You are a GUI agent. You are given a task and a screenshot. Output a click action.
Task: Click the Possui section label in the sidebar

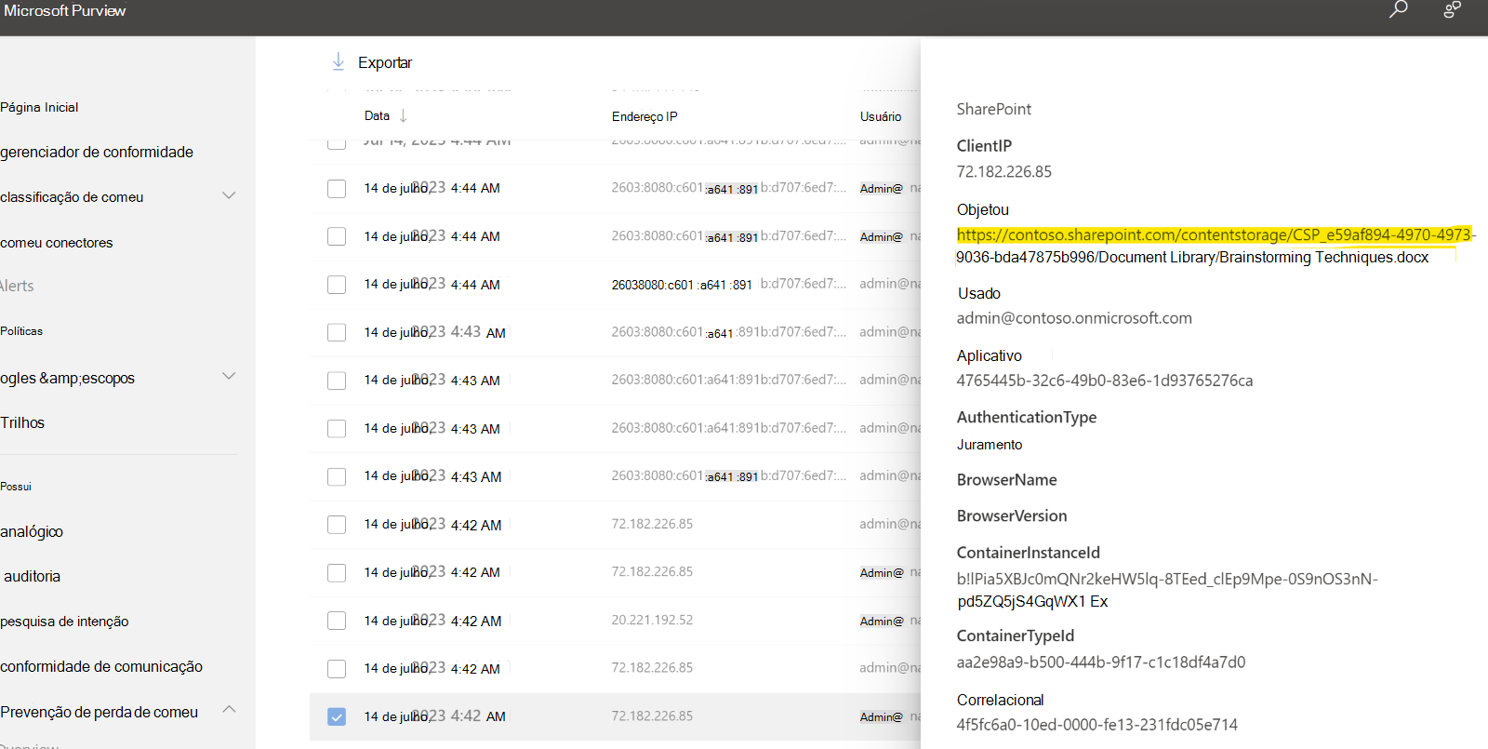(x=16, y=487)
